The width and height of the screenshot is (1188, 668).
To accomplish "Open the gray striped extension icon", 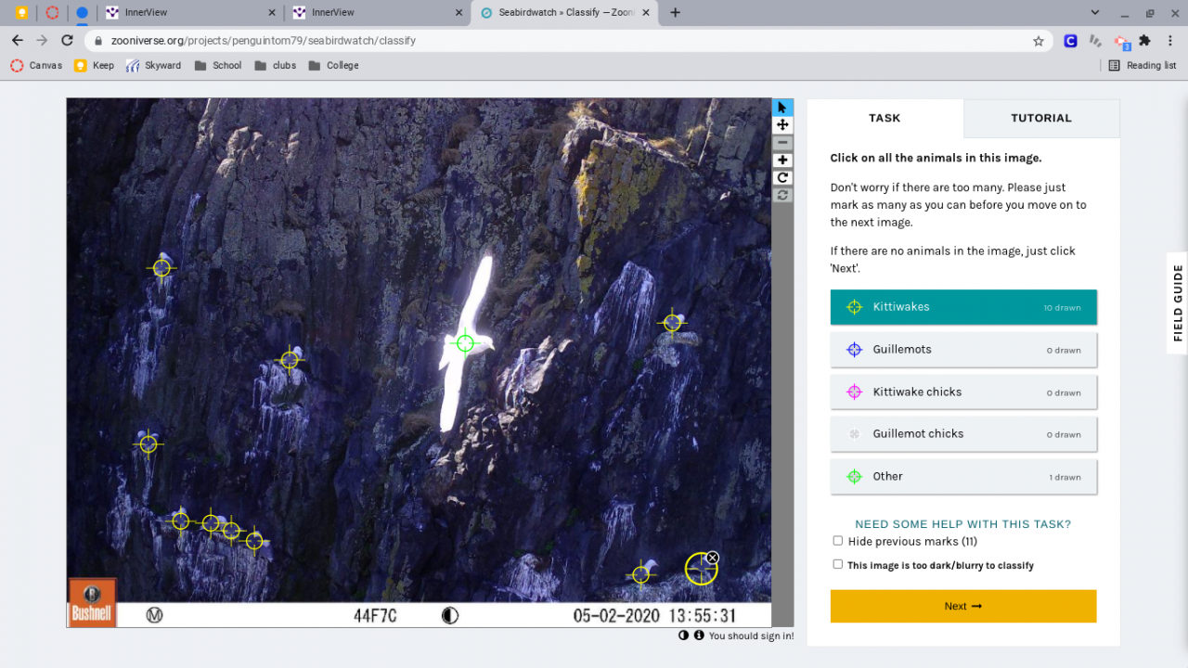I will (x=1096, y=41).
